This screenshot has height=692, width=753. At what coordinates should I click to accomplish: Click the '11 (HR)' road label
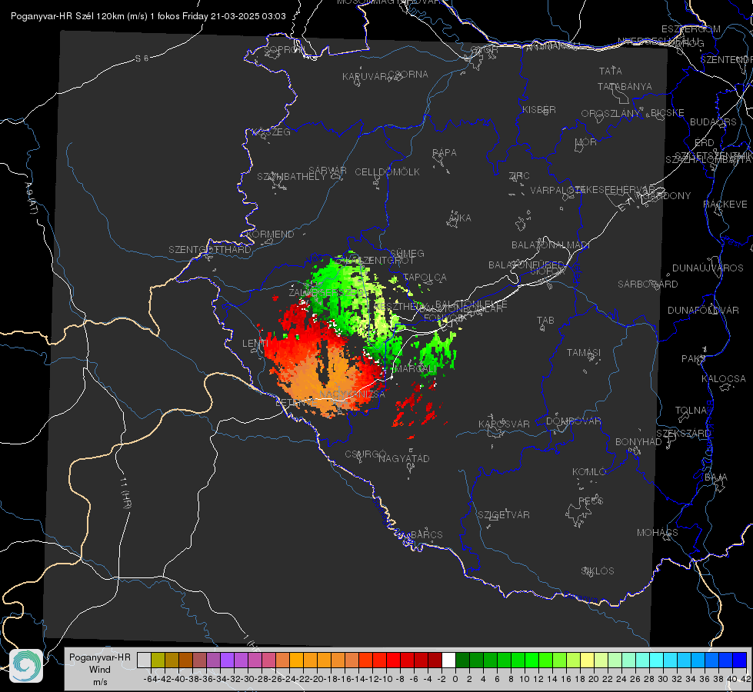[x=126, y=493]
